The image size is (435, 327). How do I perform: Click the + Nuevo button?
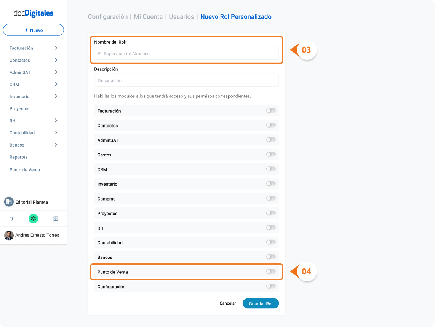coord(33,30)
